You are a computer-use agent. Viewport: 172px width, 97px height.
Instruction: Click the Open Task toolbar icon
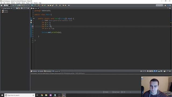51,5
